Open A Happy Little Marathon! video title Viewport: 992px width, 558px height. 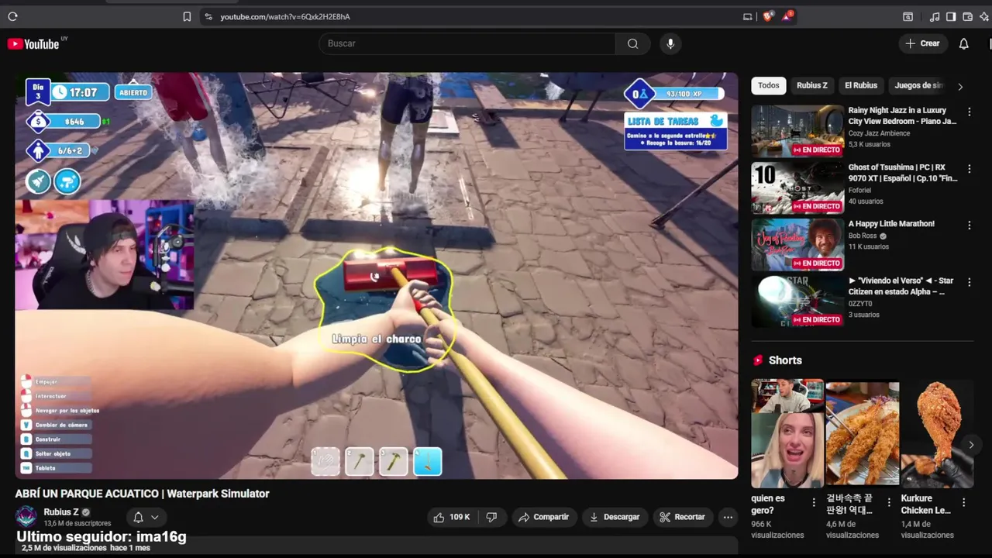pyautogui.click(x=891, y=224)
